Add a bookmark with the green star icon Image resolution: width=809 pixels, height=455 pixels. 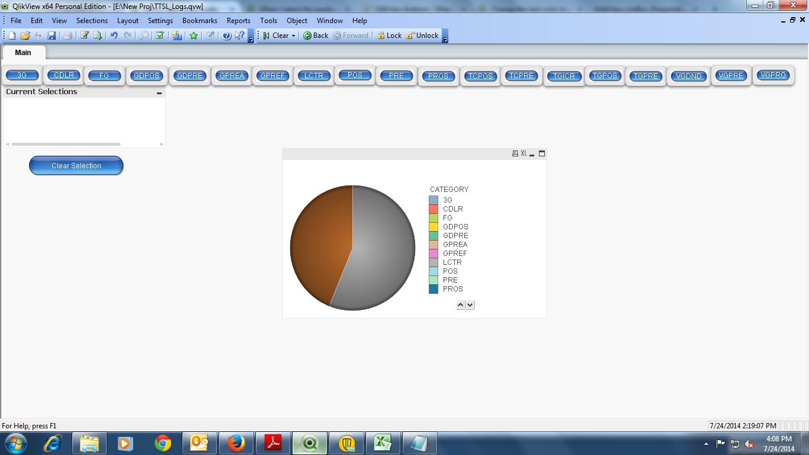pyautogui.click(x=194, y=36)
